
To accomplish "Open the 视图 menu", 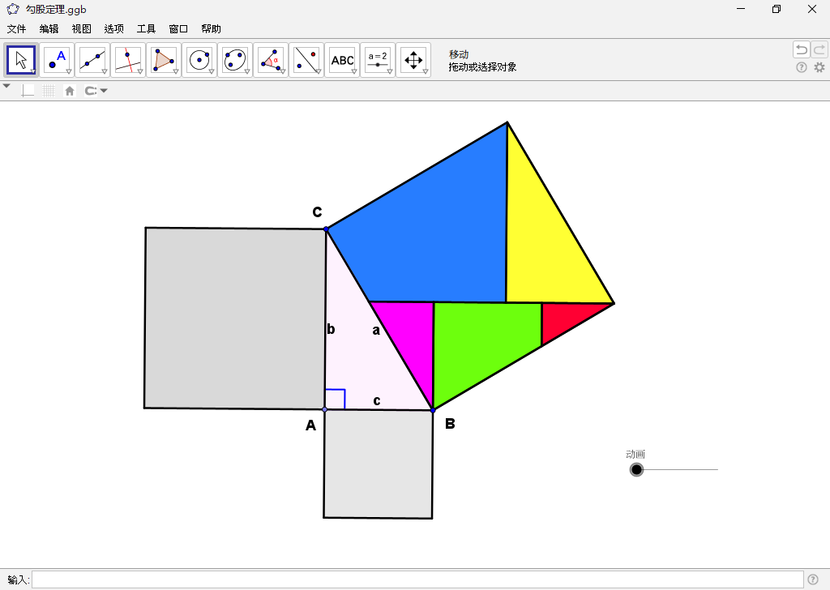I will [81, 28].
